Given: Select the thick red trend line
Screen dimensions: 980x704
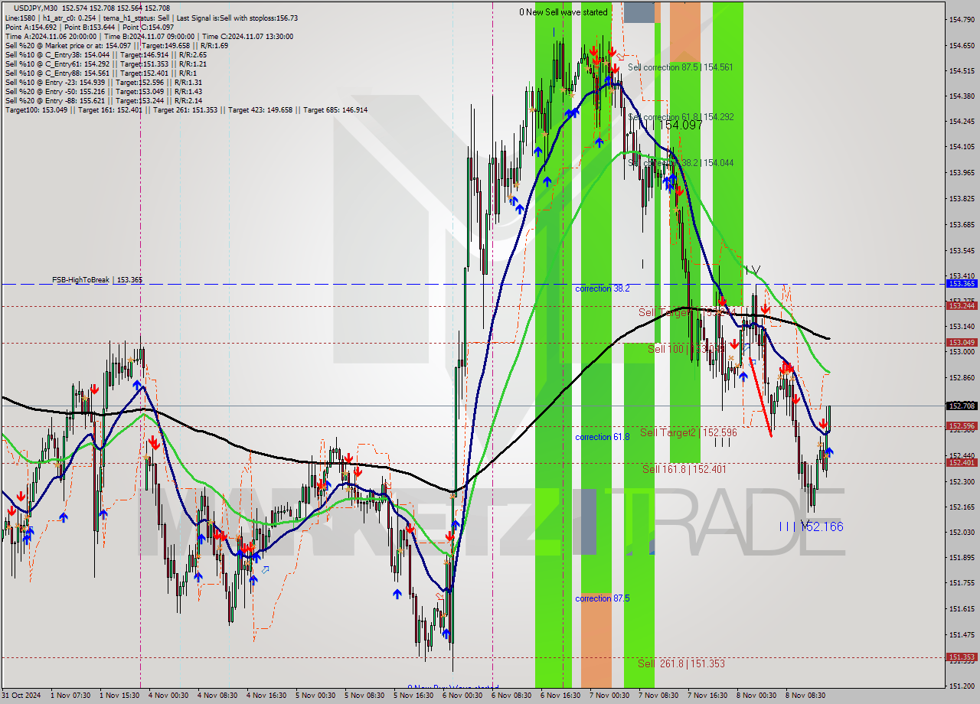Looking at the screenshot, I should click(760, 398).
